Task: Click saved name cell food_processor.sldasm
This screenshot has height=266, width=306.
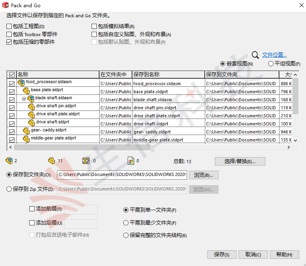Action: tap(168, 84)
